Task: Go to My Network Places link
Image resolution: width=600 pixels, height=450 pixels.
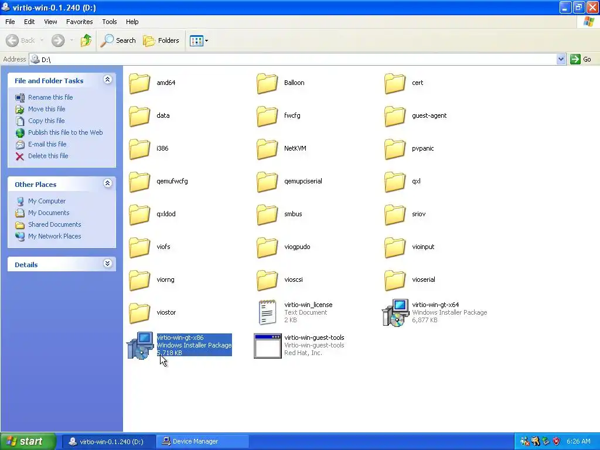Action: pos(54,237)
